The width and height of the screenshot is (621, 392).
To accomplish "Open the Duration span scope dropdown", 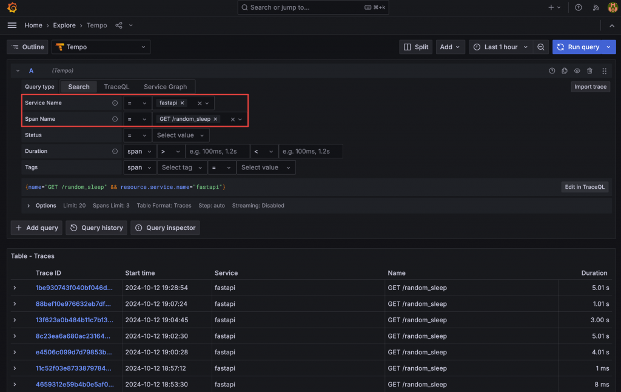I will point(139,152).
